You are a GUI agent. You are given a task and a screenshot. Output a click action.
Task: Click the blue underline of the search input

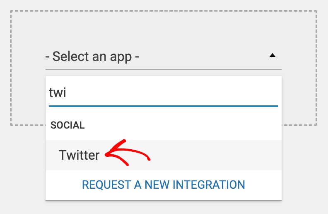pos(163,106)
